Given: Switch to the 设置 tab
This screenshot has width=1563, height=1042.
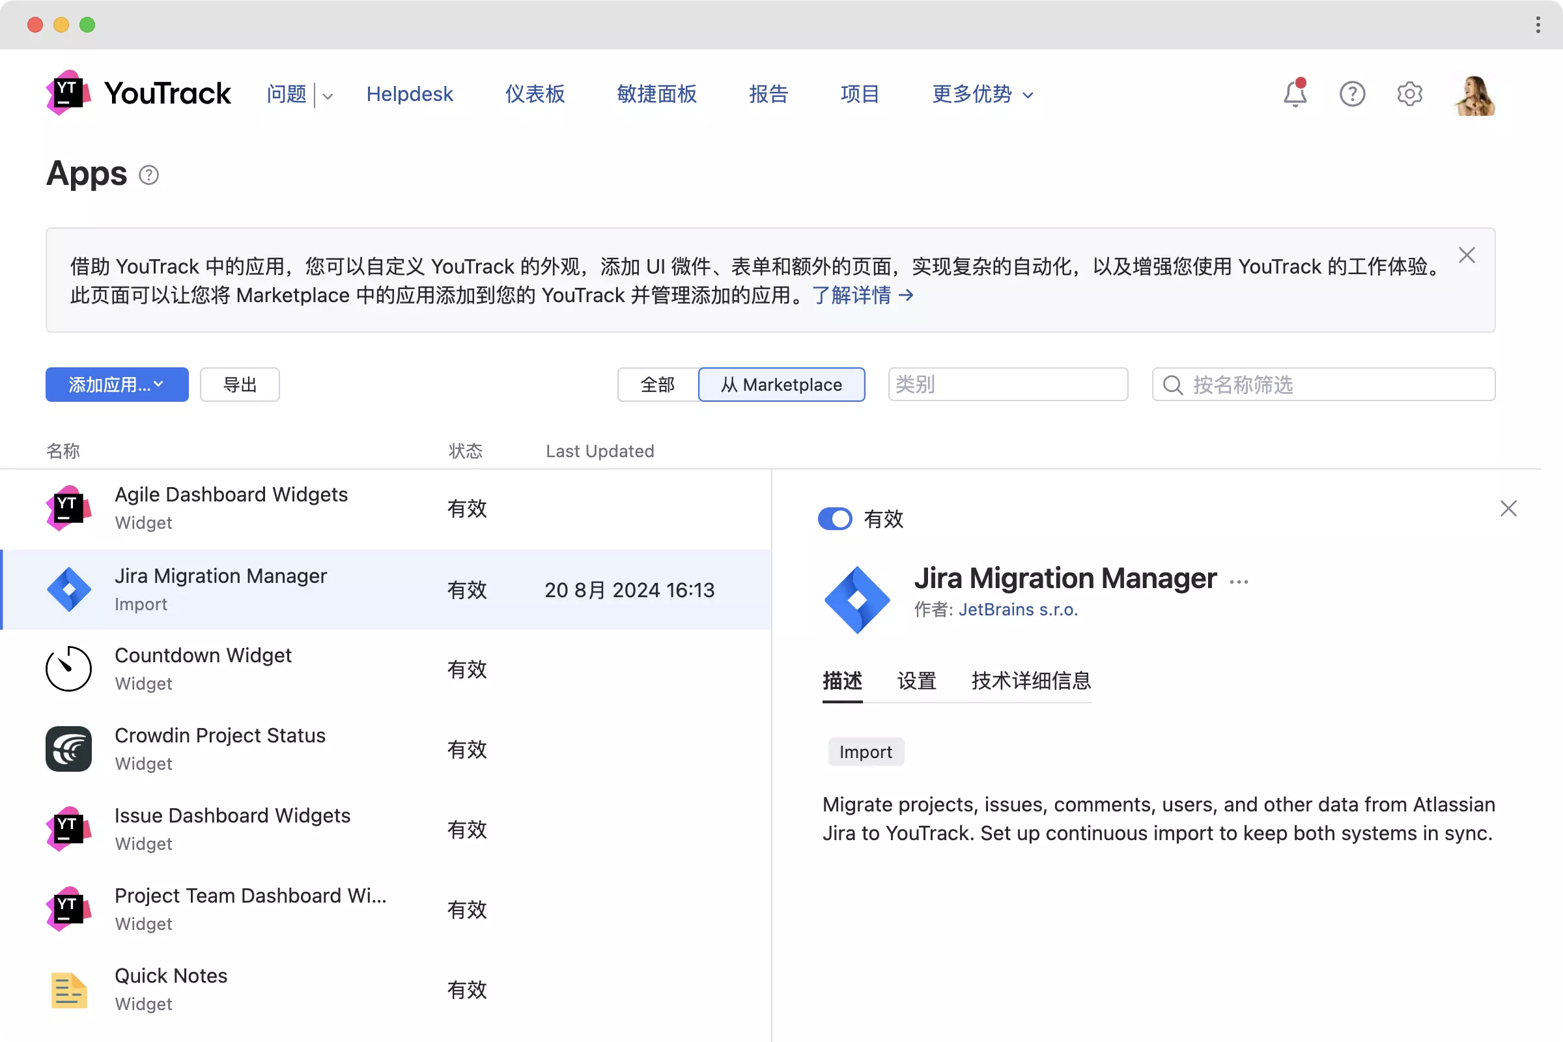Looking at the screenshot, I should 916,681.
